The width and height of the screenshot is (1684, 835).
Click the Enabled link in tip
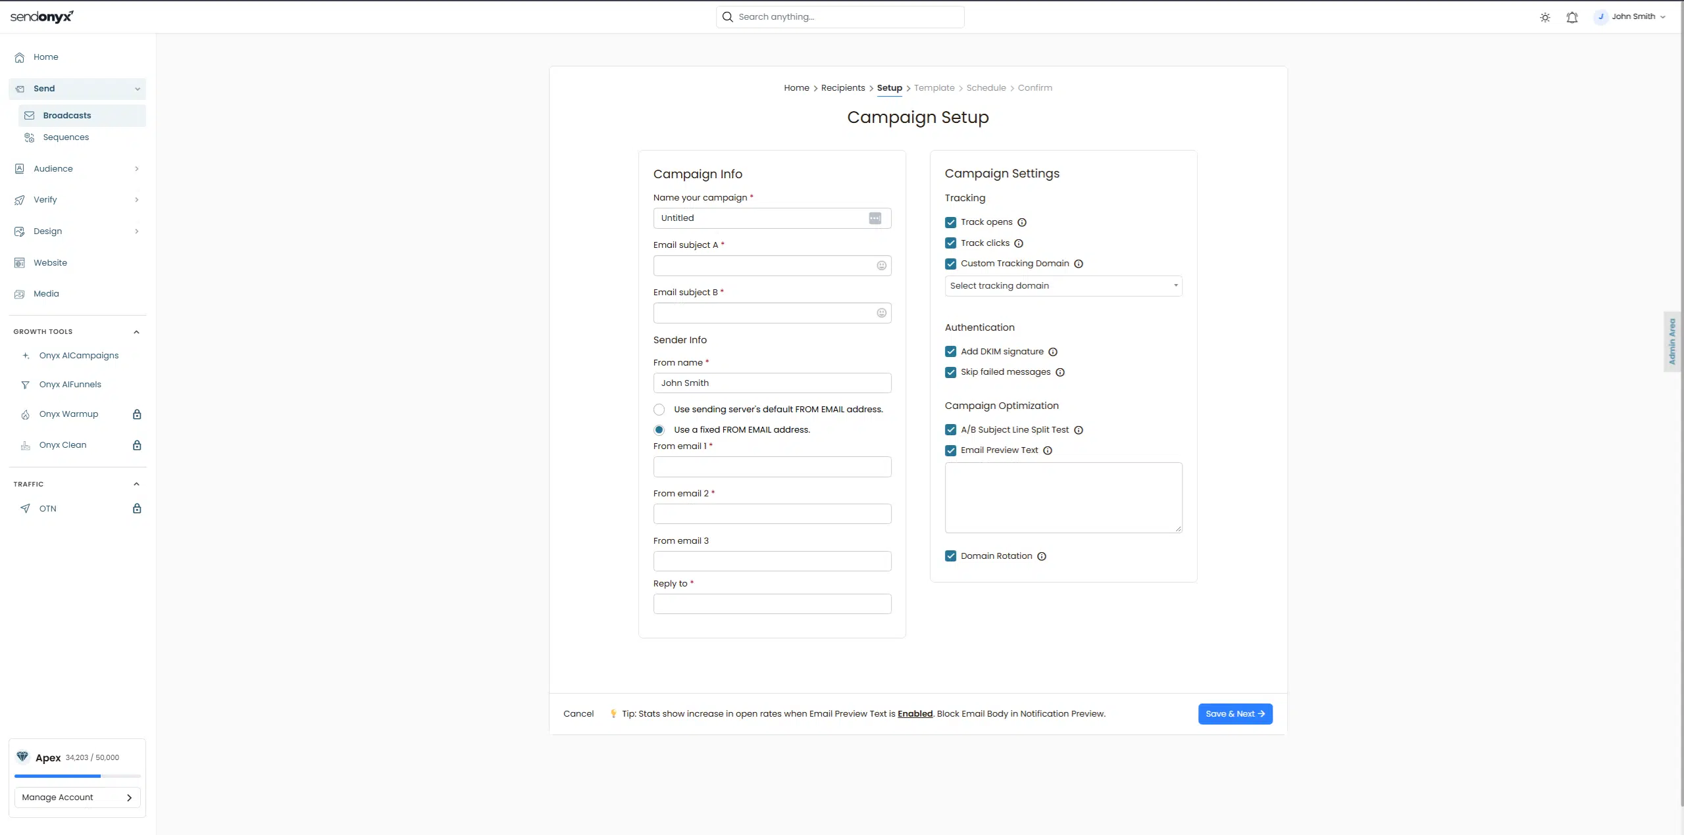pos(915,714)
